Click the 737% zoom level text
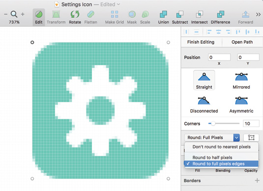This screenshot has width=263, height=191. point(14,22)
